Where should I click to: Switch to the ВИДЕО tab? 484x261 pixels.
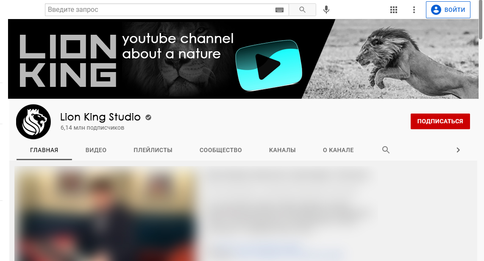coord(96,150)
